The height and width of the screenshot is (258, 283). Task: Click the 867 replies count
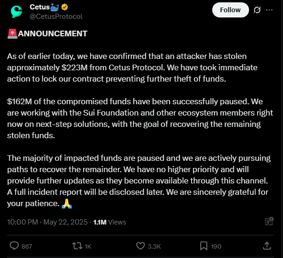[27, 246]
